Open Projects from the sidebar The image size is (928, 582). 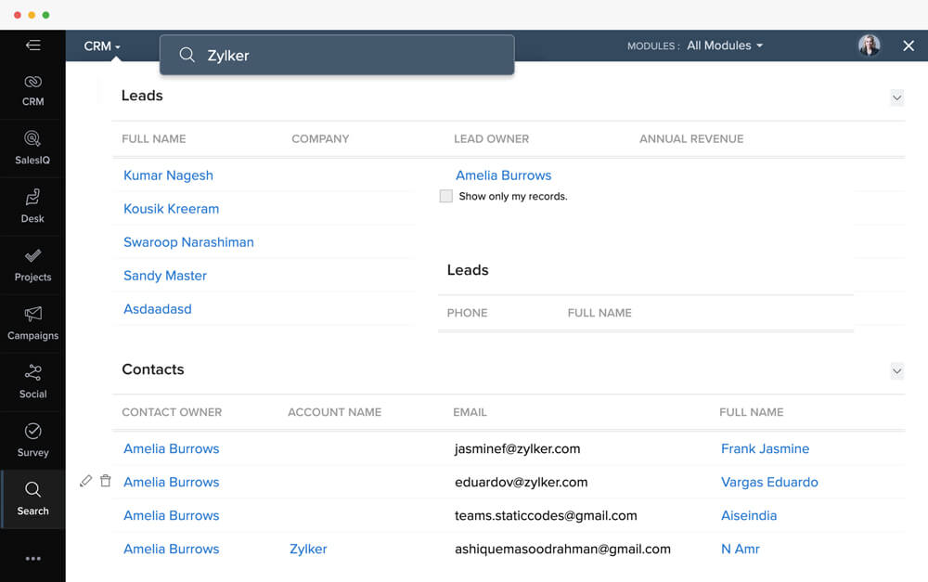tap(32, 265)
